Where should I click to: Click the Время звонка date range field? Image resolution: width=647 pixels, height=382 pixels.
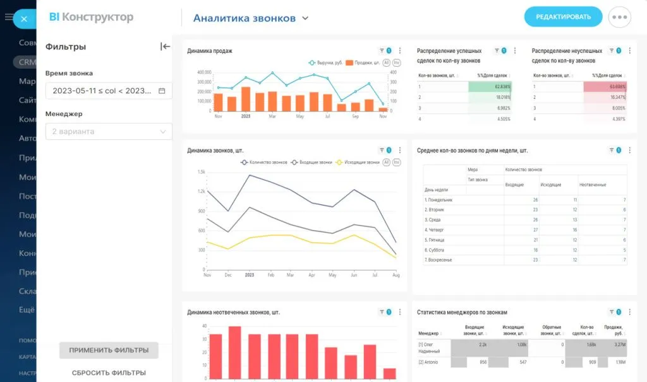tap(102, 91)
